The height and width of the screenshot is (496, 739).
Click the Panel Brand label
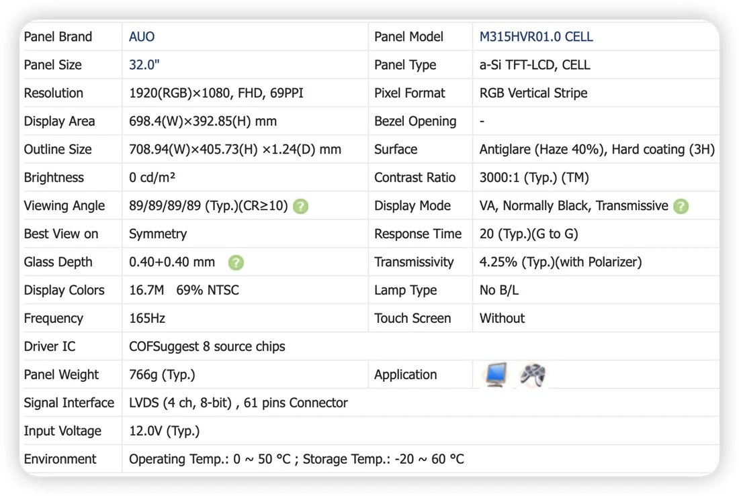[x=58, y=37]
